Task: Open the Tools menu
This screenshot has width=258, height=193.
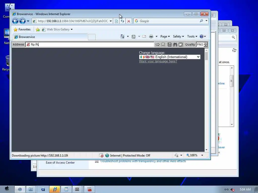Action: pos(192,36)
